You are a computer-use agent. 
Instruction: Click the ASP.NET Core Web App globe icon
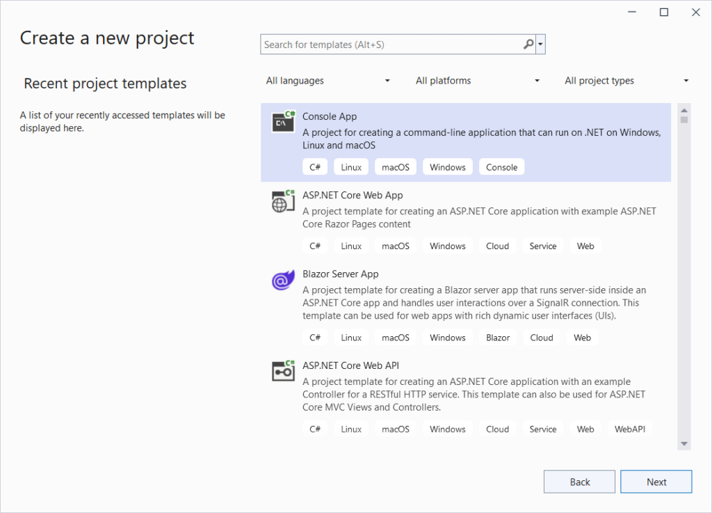pos(282,201)
